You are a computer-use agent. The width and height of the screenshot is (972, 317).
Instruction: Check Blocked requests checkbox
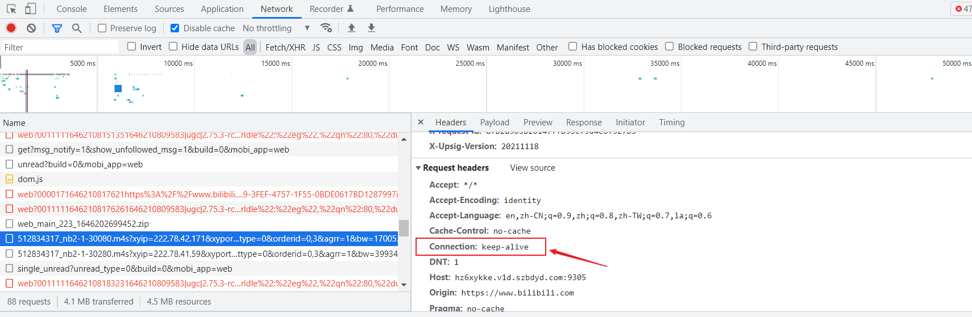(670, 47)
